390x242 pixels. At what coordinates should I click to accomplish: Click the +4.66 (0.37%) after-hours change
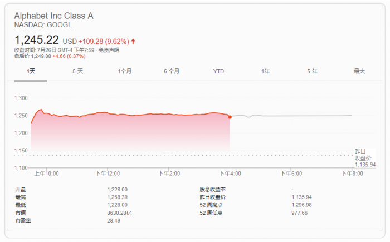(x=69, y=56)
